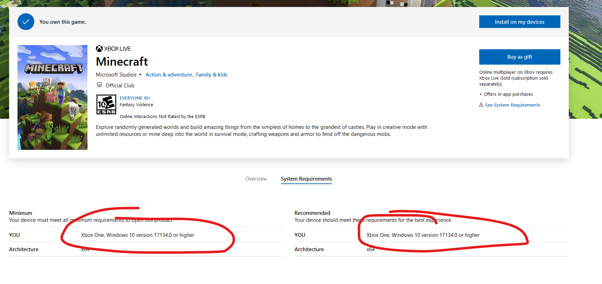Click the warning triangle beside See System Requirements
The width and height of the screenshot is (602, 284).
pos(481,105)
